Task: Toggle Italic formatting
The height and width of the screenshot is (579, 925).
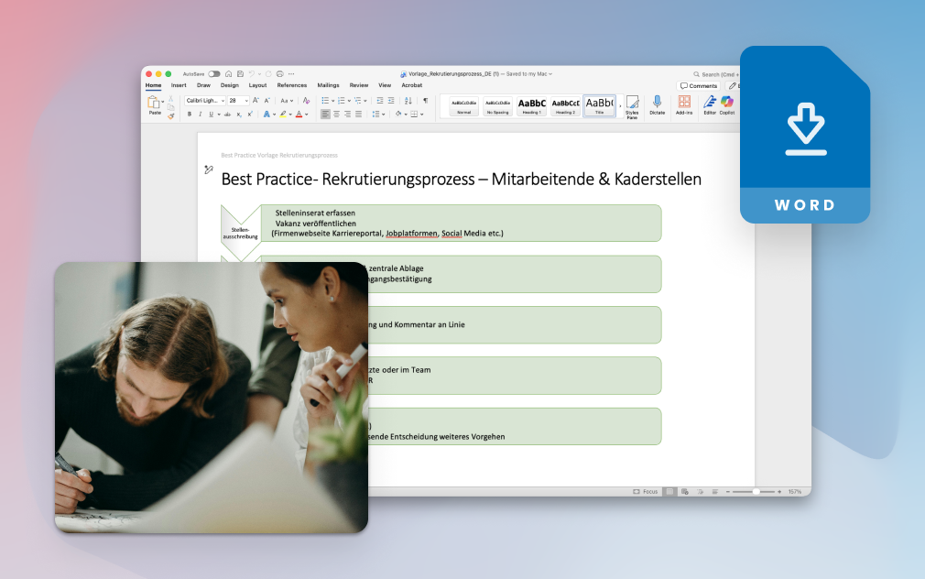Action: pos(200,115)
